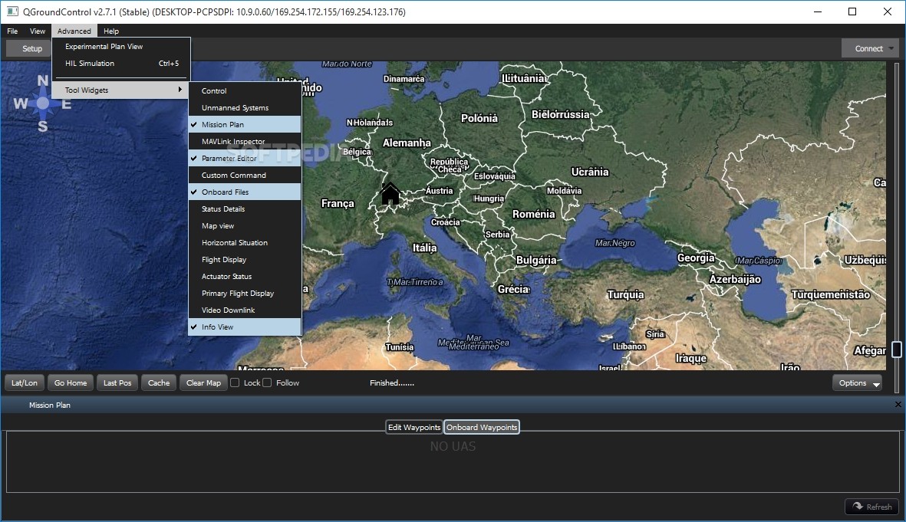Click the Cache button

click(x=159, y=382)
